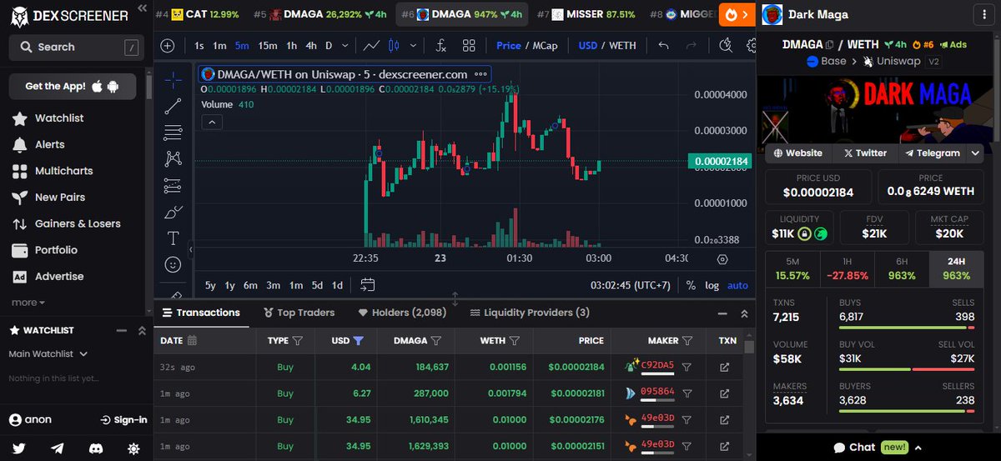Open the forecasting and measurement tools
Screen dimensions: 1001x461
point(173,185)
